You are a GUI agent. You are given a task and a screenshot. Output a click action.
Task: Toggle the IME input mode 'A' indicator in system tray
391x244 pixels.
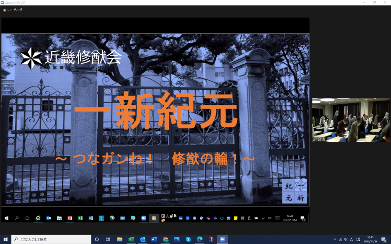point(351,239)
